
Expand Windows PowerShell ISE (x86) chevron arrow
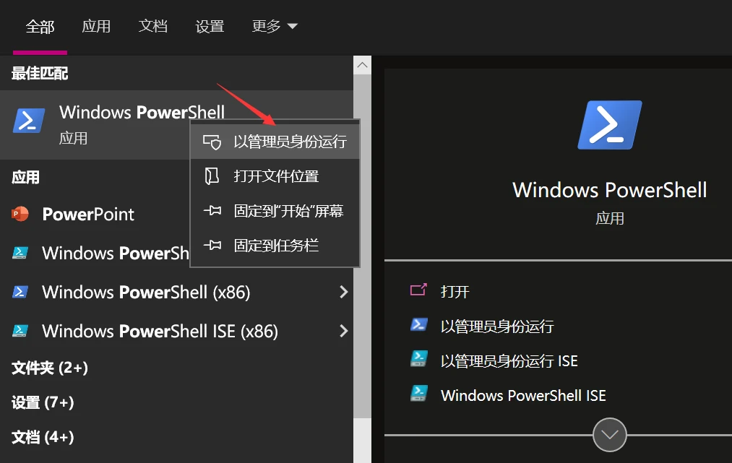(344, 331)
